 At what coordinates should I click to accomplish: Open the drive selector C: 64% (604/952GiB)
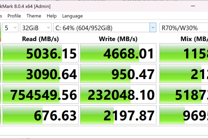[105, 27]
